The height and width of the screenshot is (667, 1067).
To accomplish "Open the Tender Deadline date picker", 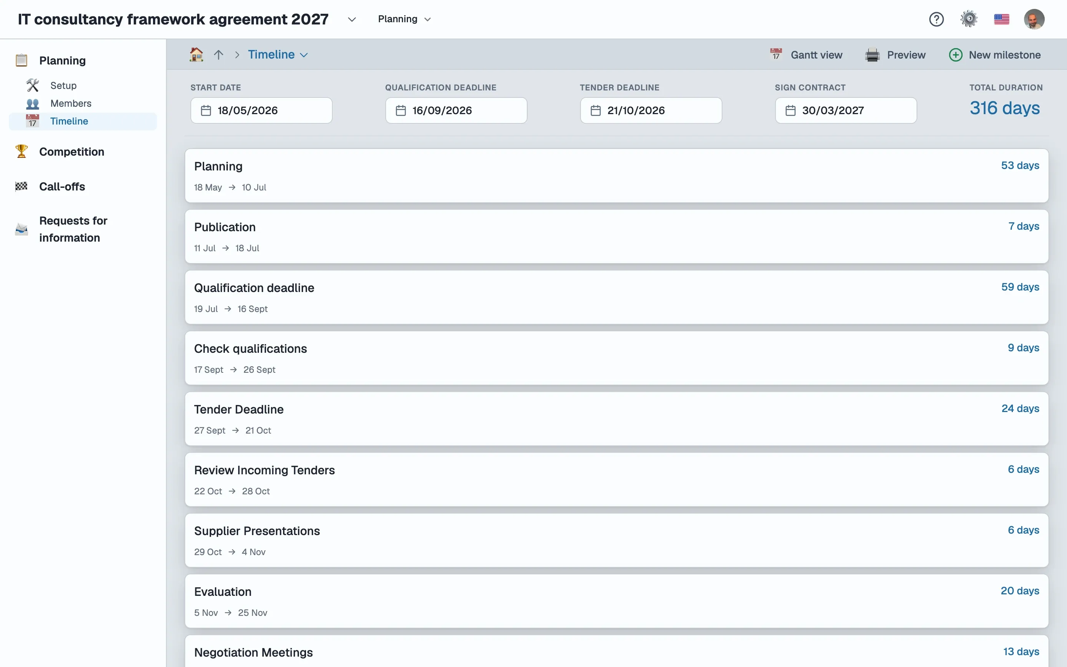I will coord(651,110).
